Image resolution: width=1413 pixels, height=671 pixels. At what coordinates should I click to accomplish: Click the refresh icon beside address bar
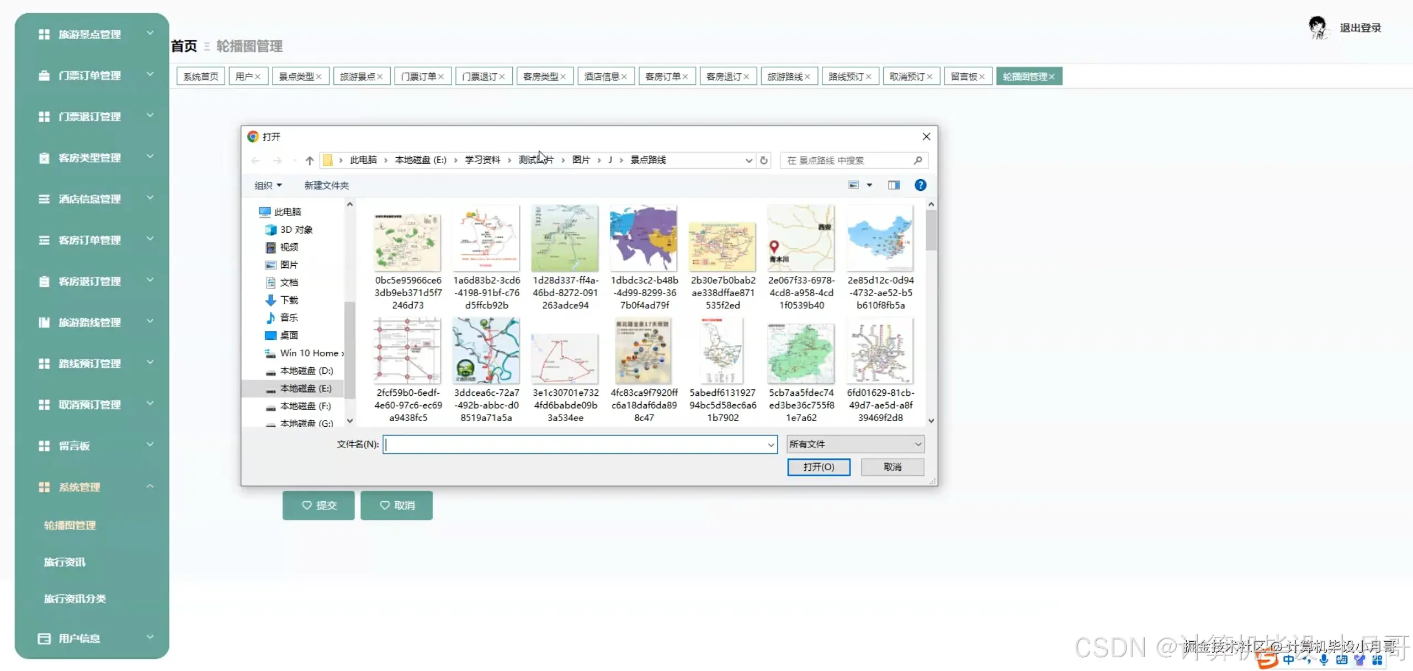point(764,160)
